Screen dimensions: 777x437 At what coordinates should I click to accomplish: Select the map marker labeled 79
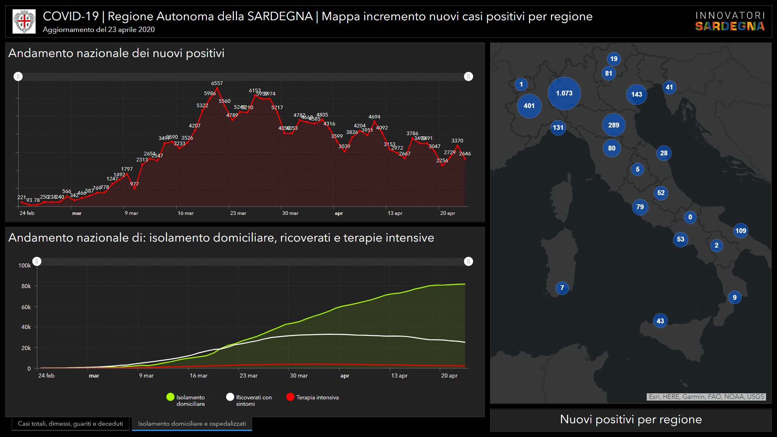tap(640, 207)
